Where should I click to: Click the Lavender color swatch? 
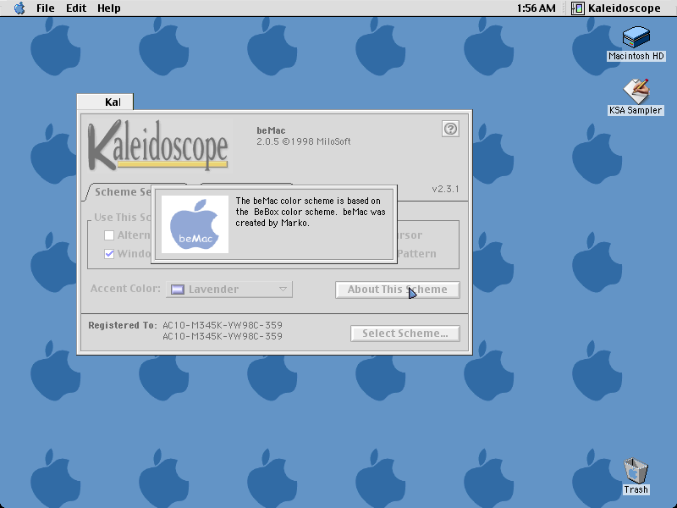click(178, 290)
